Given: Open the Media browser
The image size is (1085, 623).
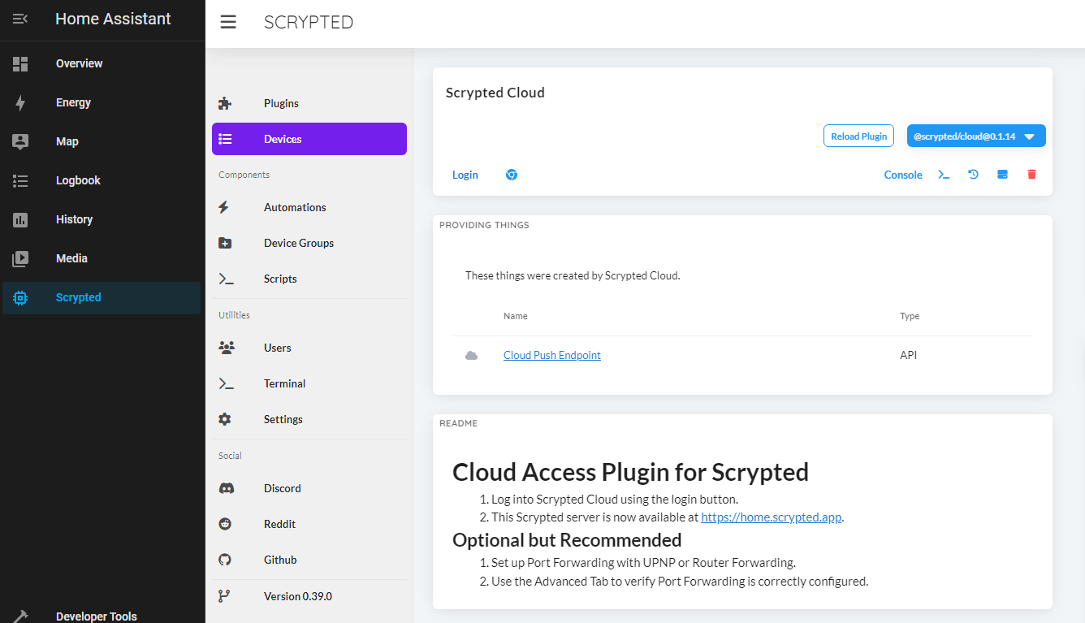Looking at the screenshot, I should pyautogui.click(x=102, y=258).
